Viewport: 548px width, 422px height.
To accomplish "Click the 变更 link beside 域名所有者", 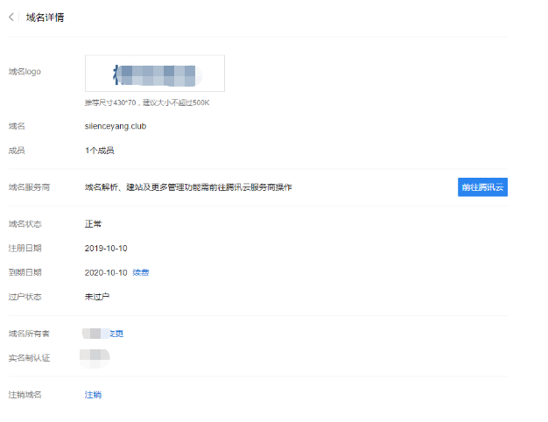I will click(116, 334).
